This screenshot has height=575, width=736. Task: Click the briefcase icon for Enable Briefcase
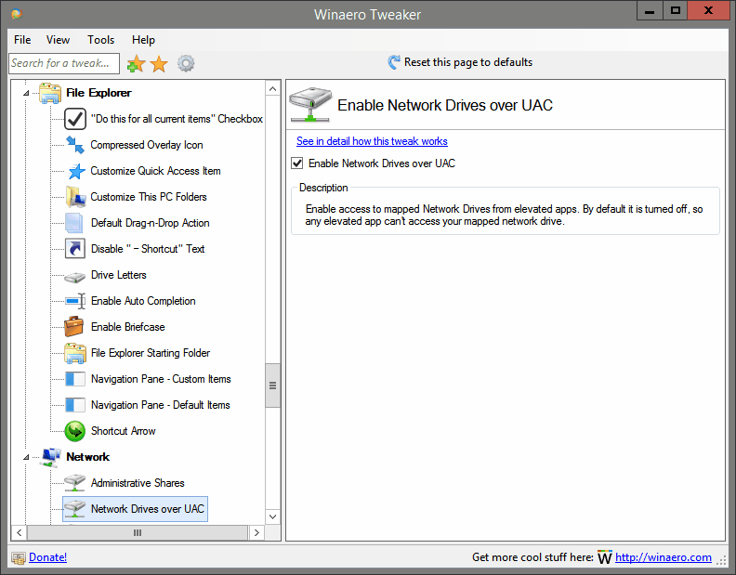coord(73,327)
